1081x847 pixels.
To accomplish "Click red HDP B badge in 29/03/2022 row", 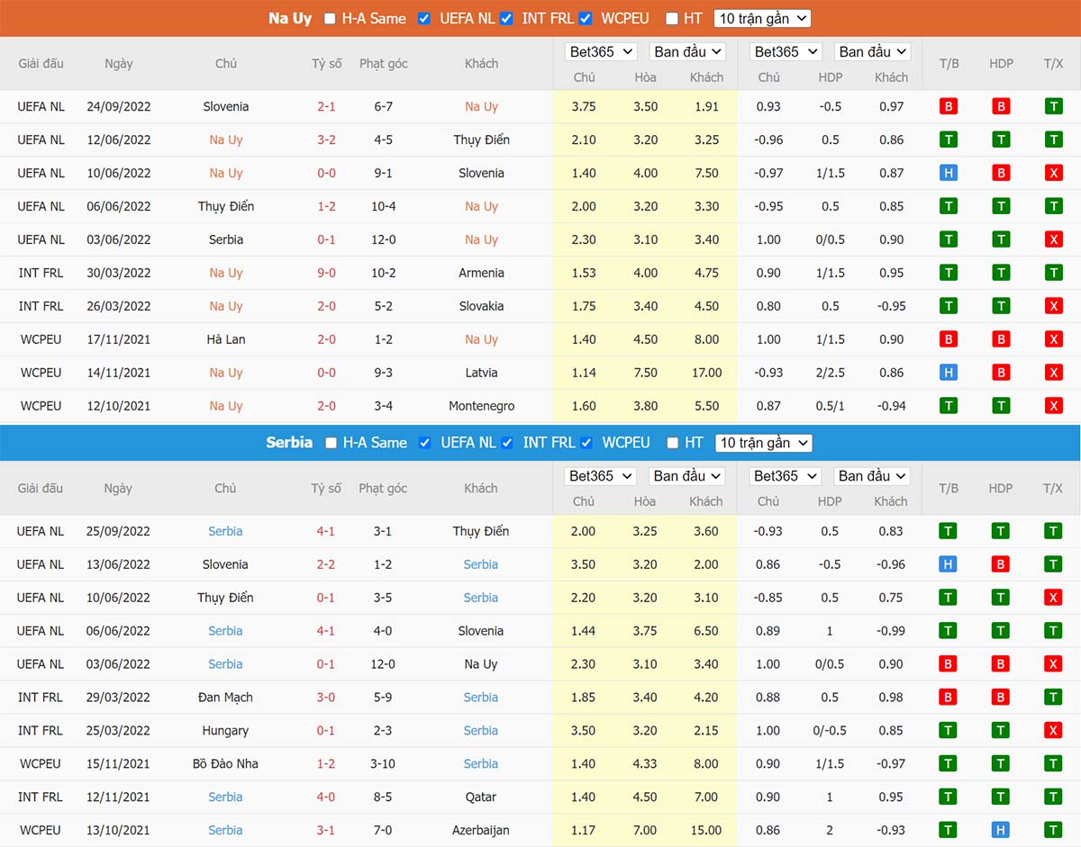I will pos(1000,698).
